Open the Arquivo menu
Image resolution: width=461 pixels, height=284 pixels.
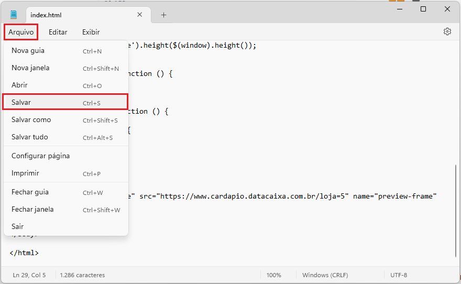21,32
